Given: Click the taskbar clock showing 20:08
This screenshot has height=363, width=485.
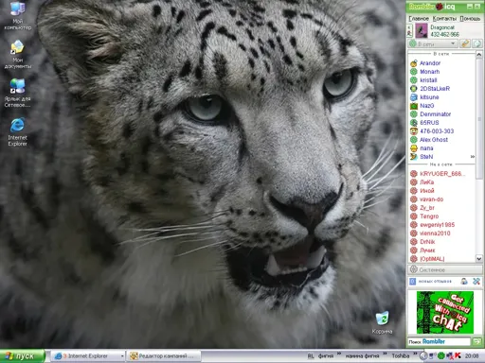Looking at the screenshot, I should (472, 356).
